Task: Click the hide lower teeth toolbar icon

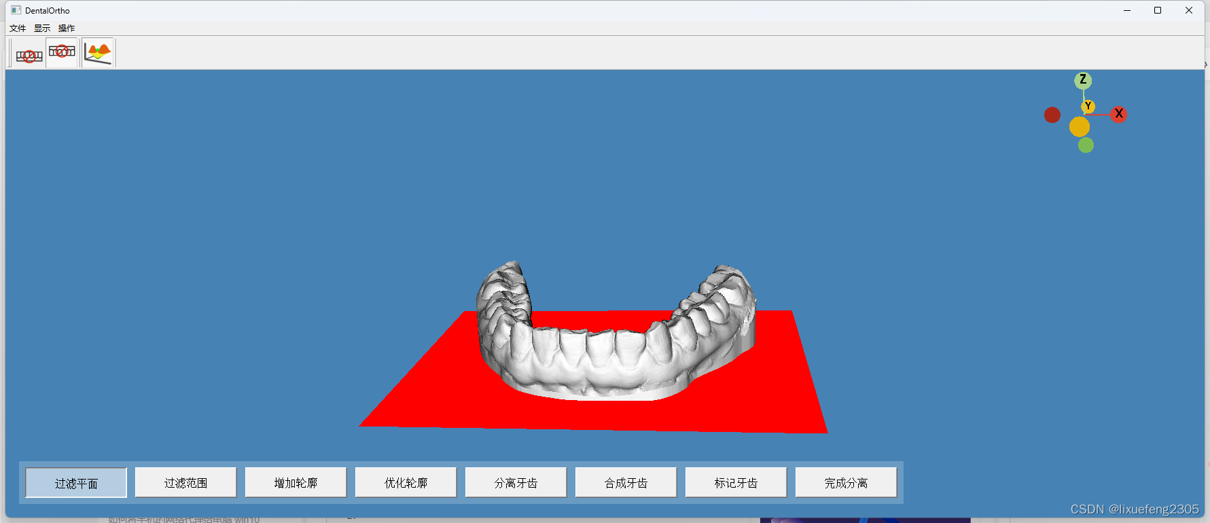Action: [29, 55]
